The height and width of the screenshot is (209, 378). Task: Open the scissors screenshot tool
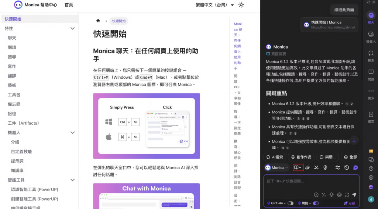[316, 168]
